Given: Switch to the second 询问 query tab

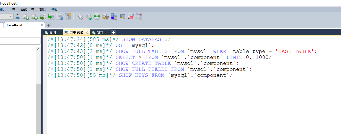Looking at the screenshot, I should [x=100, y=33].
